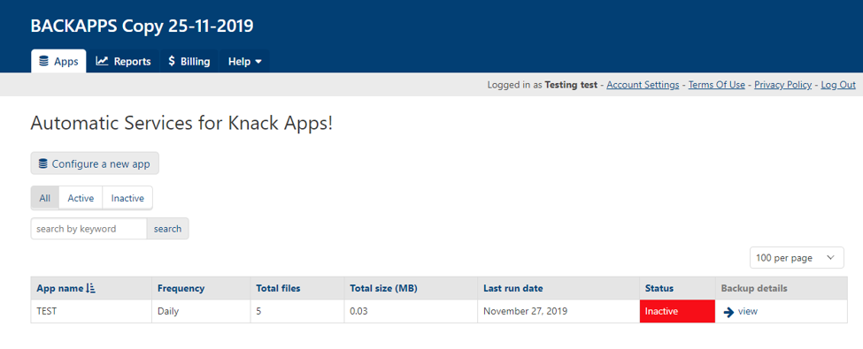Click the Log Out link
Screen dimensions: 863x349
pyautogui.click(x=837, y=85)
